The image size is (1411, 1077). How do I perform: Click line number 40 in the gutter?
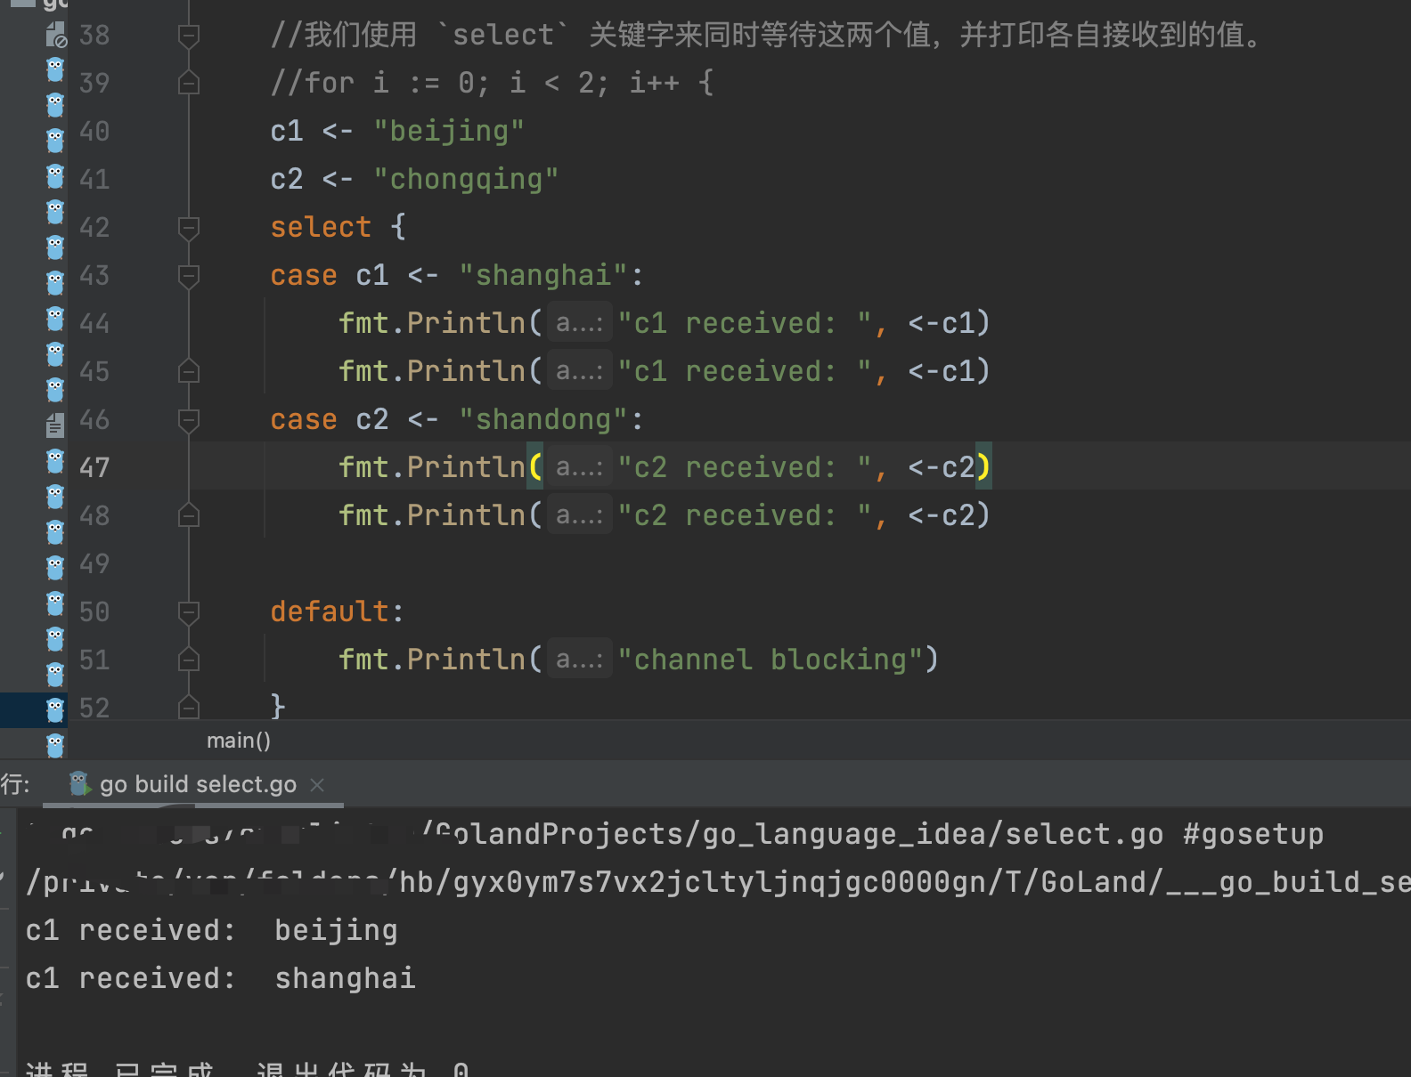[x=94, y=132]
